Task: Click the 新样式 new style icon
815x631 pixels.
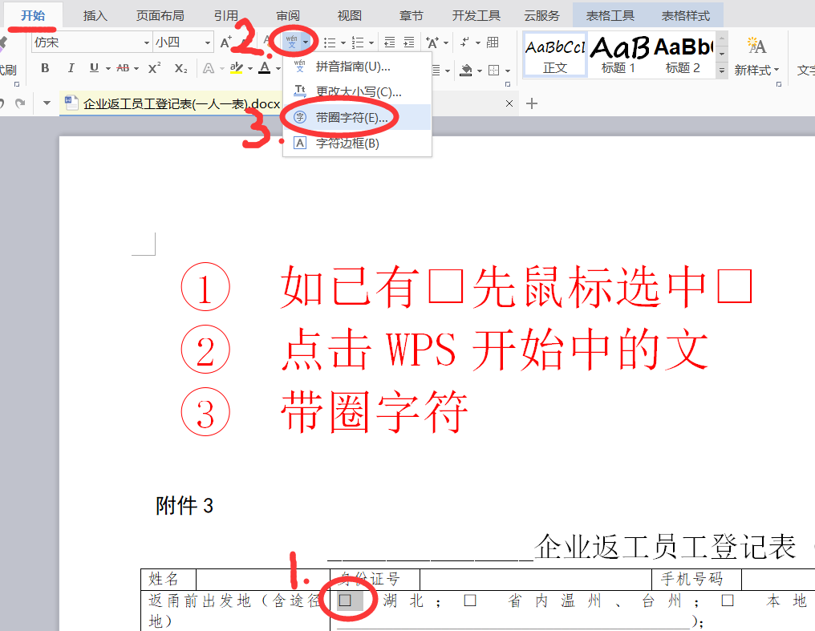Action: tap(756, 47)
